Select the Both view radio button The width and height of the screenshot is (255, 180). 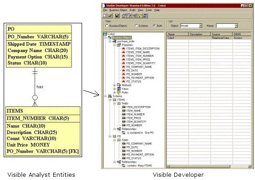(x=155, y=26)
